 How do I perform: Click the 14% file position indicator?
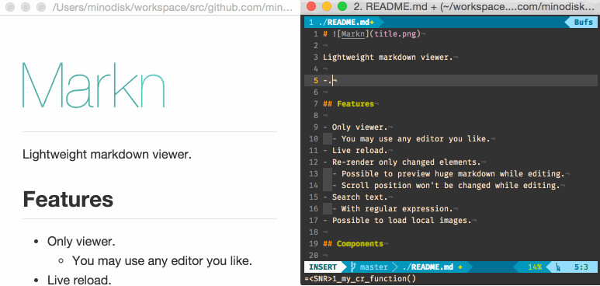(x=535, y=267)
